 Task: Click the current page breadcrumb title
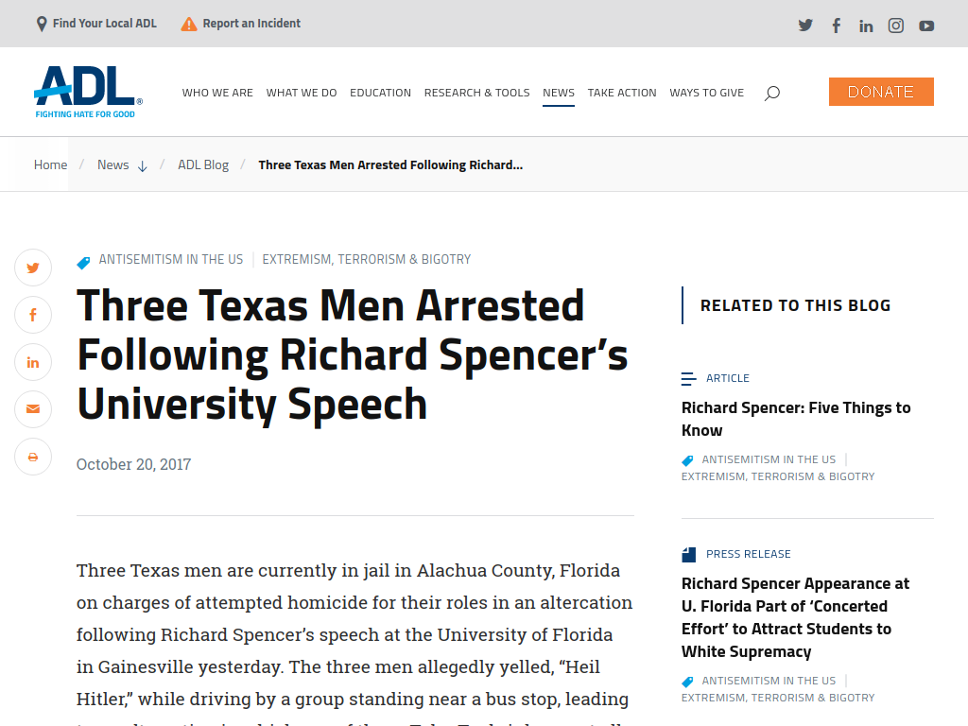coord(390,164)
